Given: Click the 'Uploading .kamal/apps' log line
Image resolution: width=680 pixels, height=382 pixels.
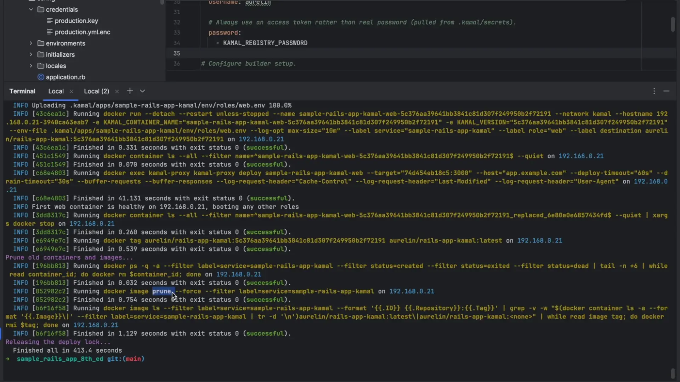Looking at the screenshot, I should pos(152,105).
